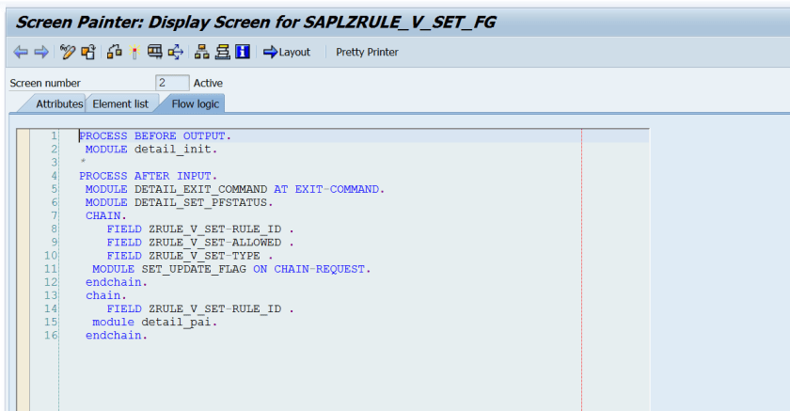This screenshot has width=790, height=411.
Task: Click the module detail_pai line
Action: [154, 322]
